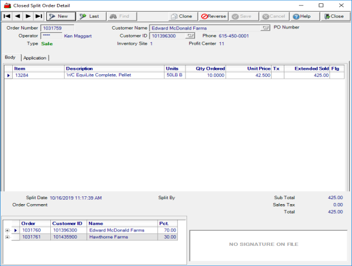Open Help from the toolbar

[302, 16]
